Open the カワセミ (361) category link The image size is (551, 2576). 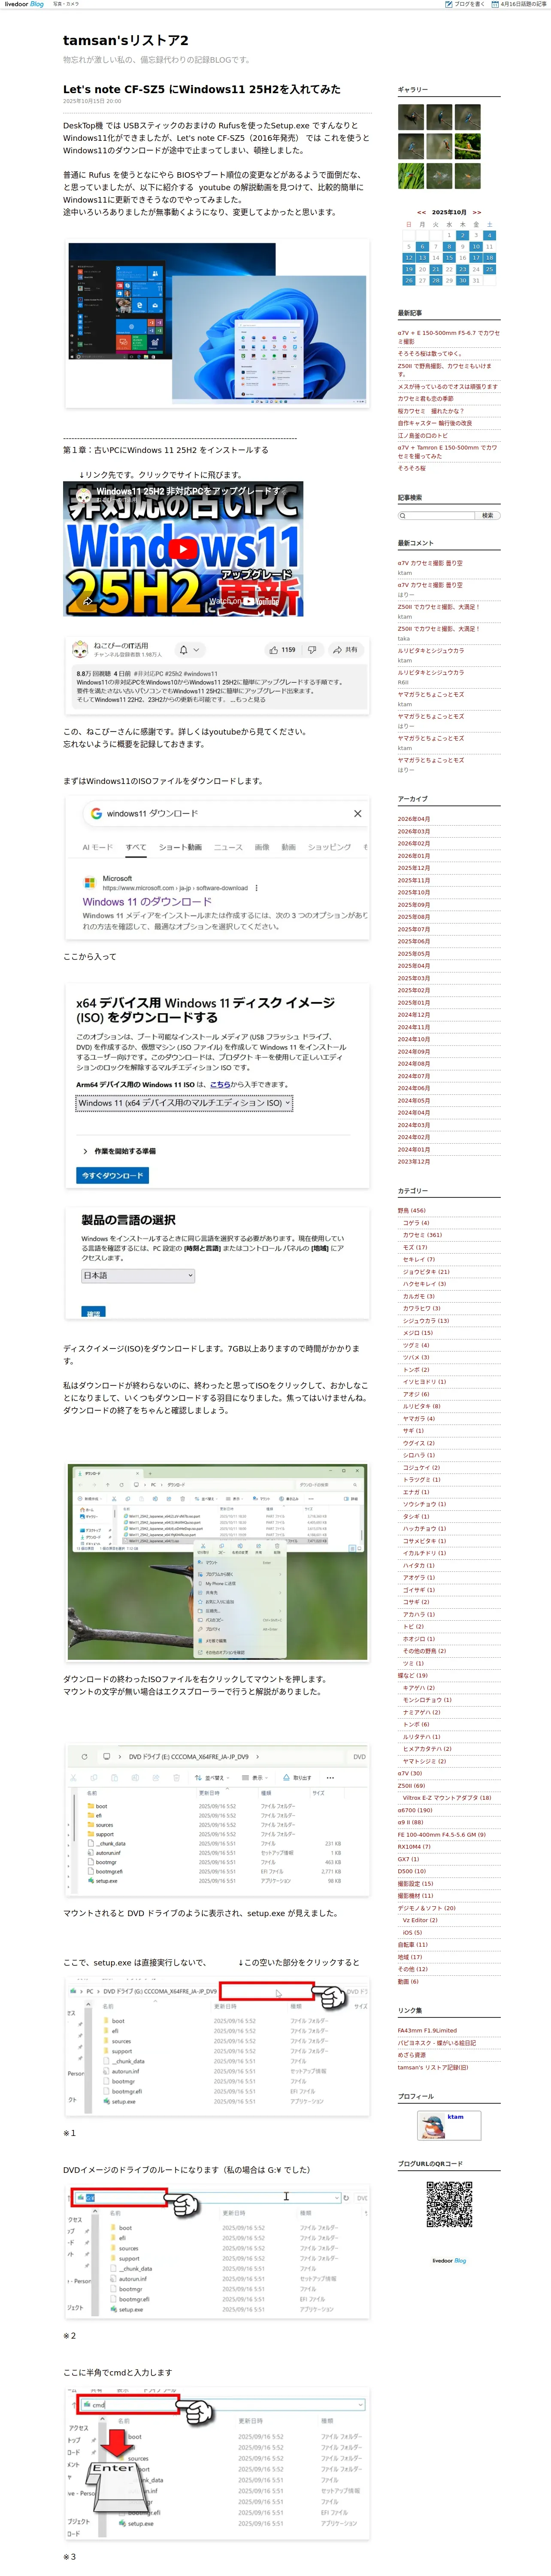[422, 1235]
